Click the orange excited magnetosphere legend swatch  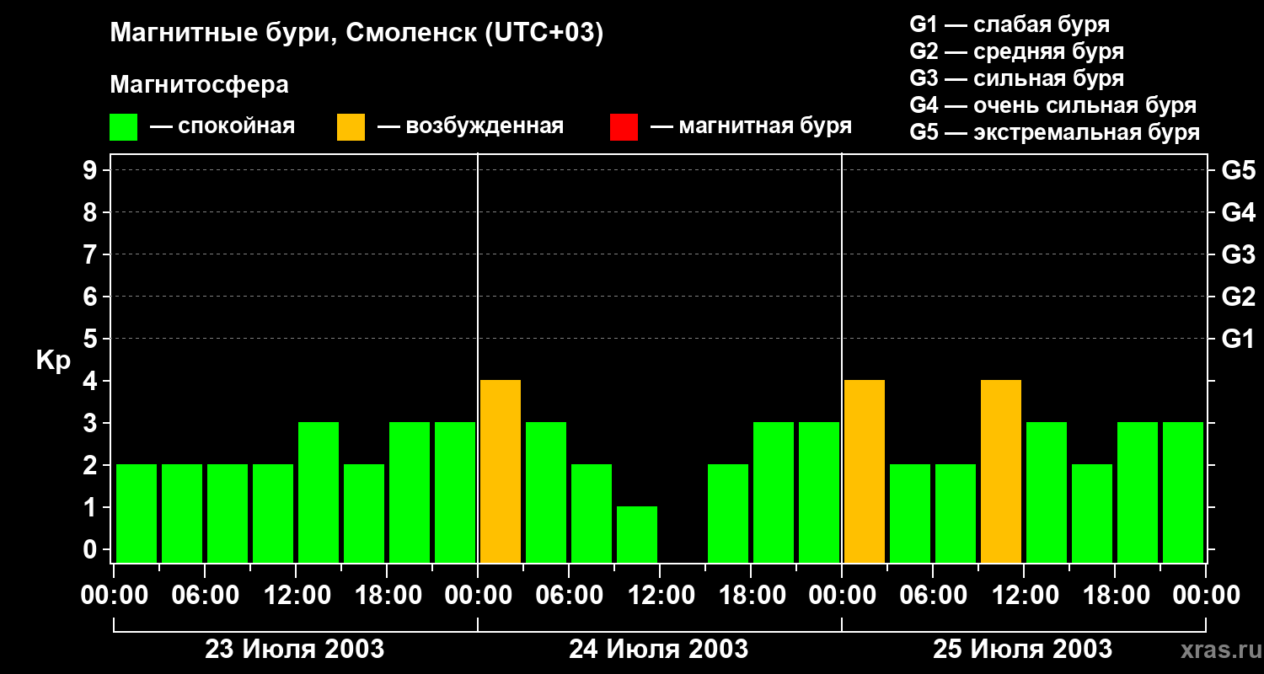point(351,127)
